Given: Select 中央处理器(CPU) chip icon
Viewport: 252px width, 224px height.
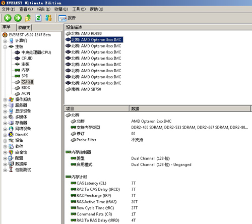Looking at the screenshot, I should pos(17,52).
